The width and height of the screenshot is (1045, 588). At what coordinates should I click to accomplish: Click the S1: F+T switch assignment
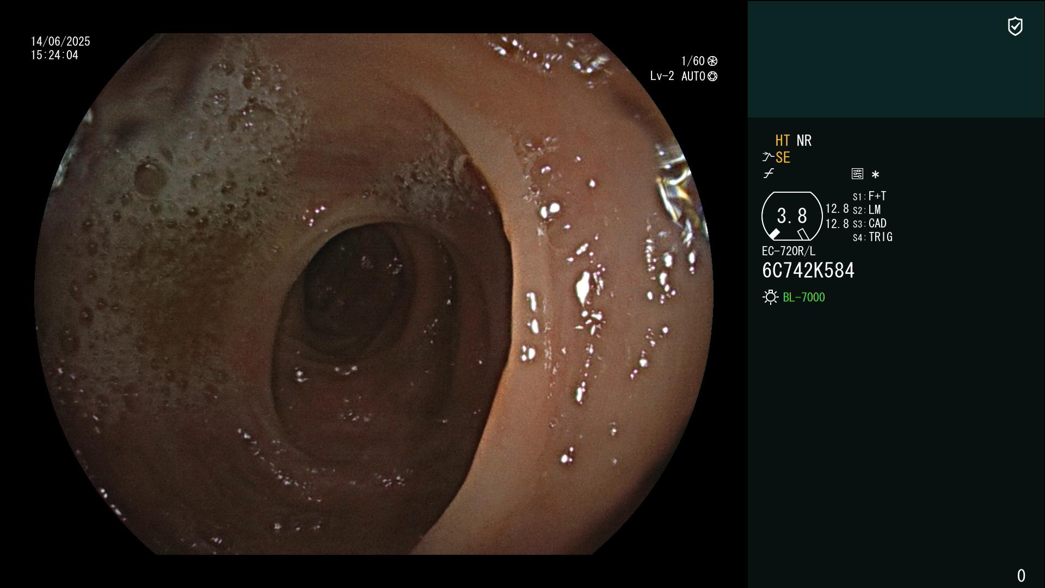tap(869, 196)
